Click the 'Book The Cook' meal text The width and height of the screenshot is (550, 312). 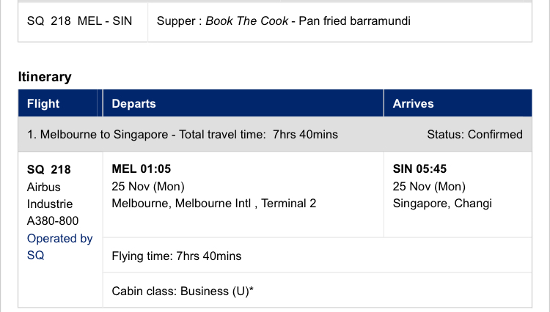coord(247,21)
